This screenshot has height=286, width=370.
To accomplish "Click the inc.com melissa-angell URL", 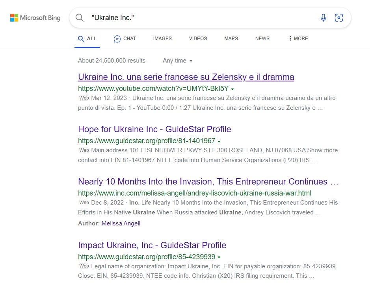I will pos(194,193).
